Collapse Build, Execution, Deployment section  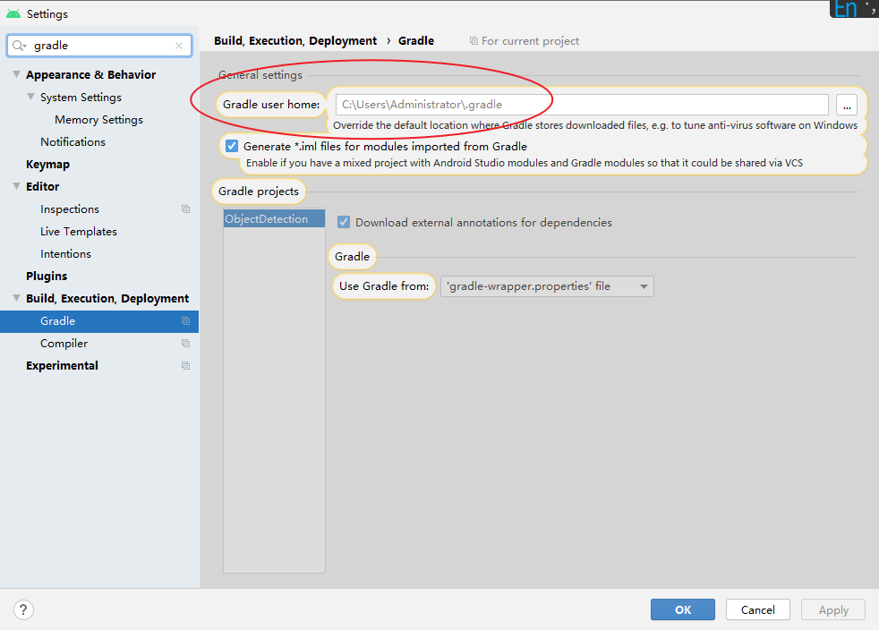point(17,298)
